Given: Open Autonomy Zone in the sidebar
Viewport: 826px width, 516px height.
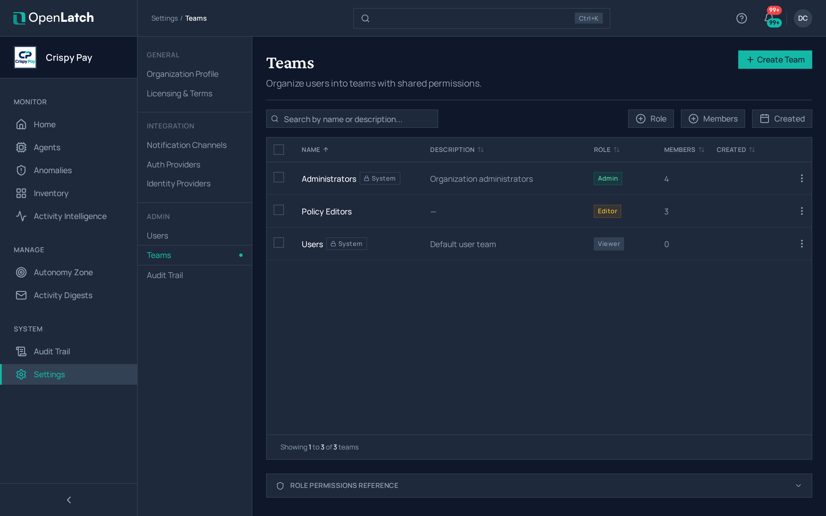Looking at the screenshot, I should coord(69,272).
